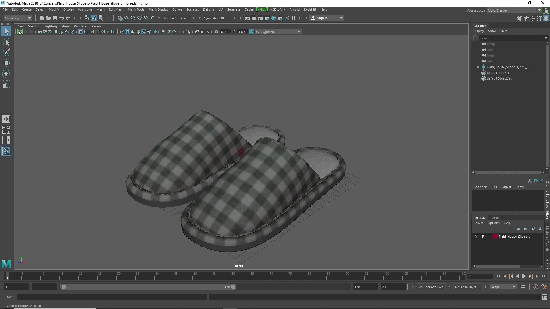
Task: Select defaultLightSet in the Outliner
Action: tap(498, 73)
